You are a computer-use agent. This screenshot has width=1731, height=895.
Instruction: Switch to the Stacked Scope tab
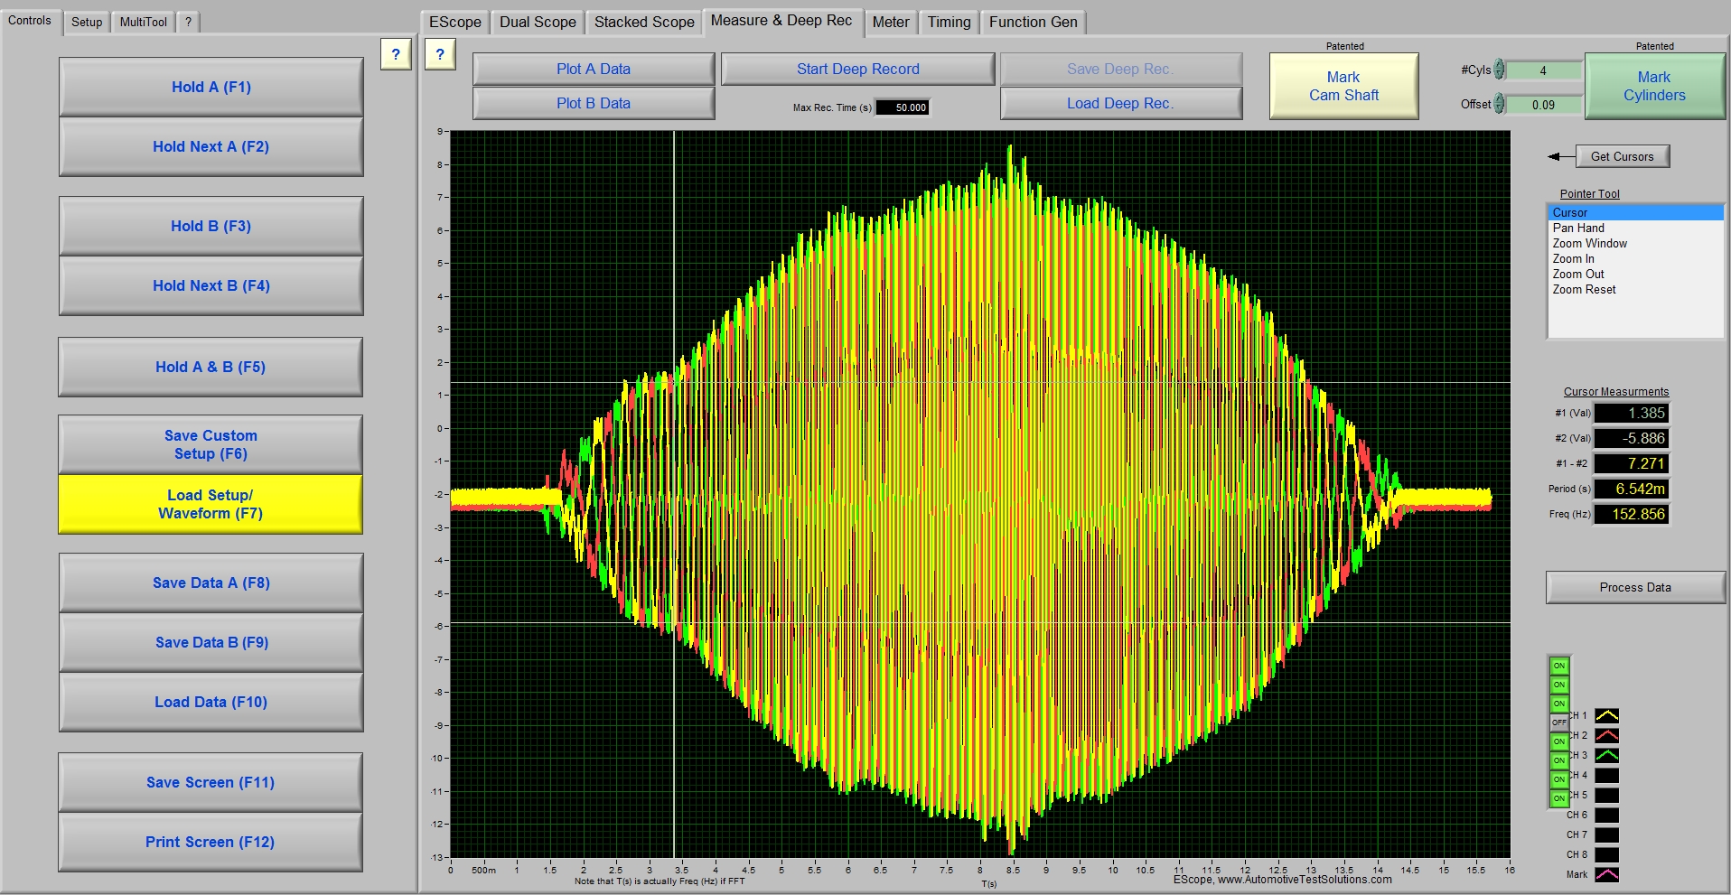pyautogui.click(x=644, y=22)
